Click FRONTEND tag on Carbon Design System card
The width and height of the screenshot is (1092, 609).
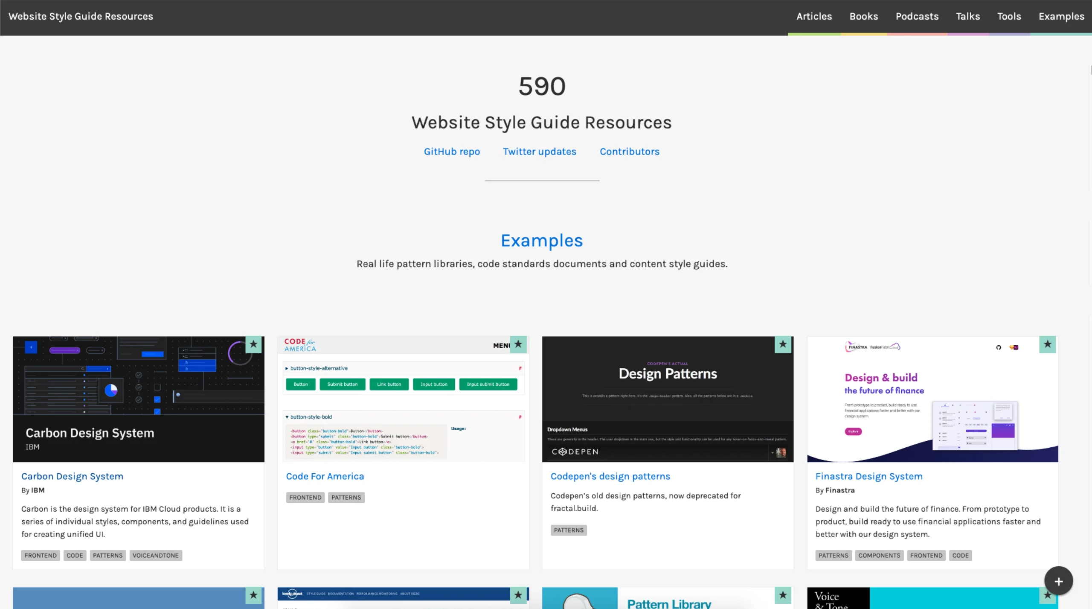click(x=41, y=555)
